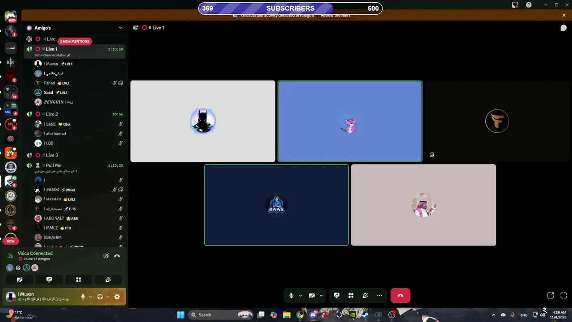Image resolution: width=572 pixels, height=322 pixels.
Task: Focus the Pink Panther video tile
Action: click(x=350, y=121)
